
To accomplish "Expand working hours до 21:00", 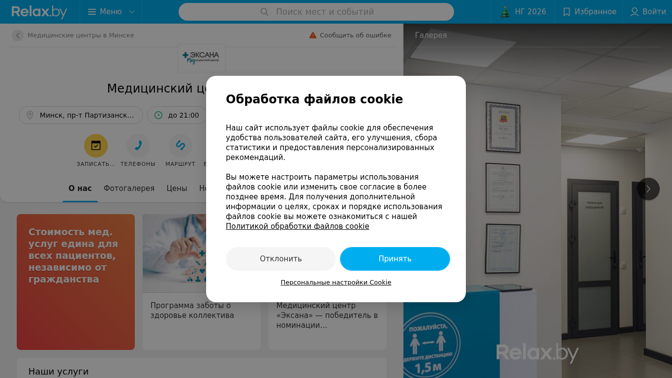I will click(x=177, y=115).
